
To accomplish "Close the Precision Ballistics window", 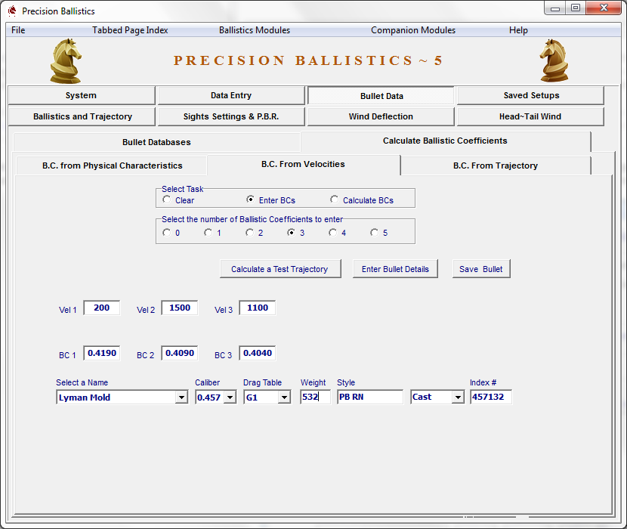I will click(604, 8).
